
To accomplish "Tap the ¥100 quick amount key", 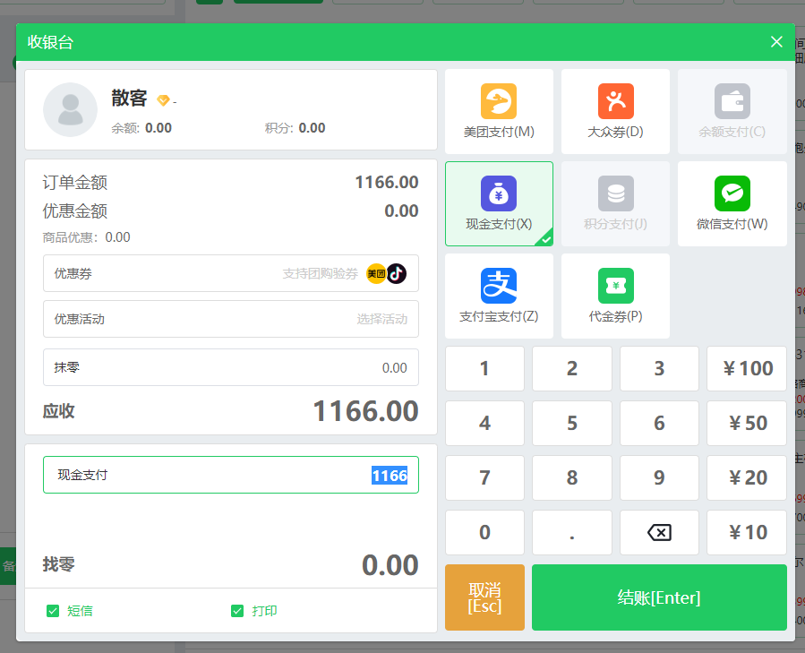I will pyautogui.click(x=747, y=368).
